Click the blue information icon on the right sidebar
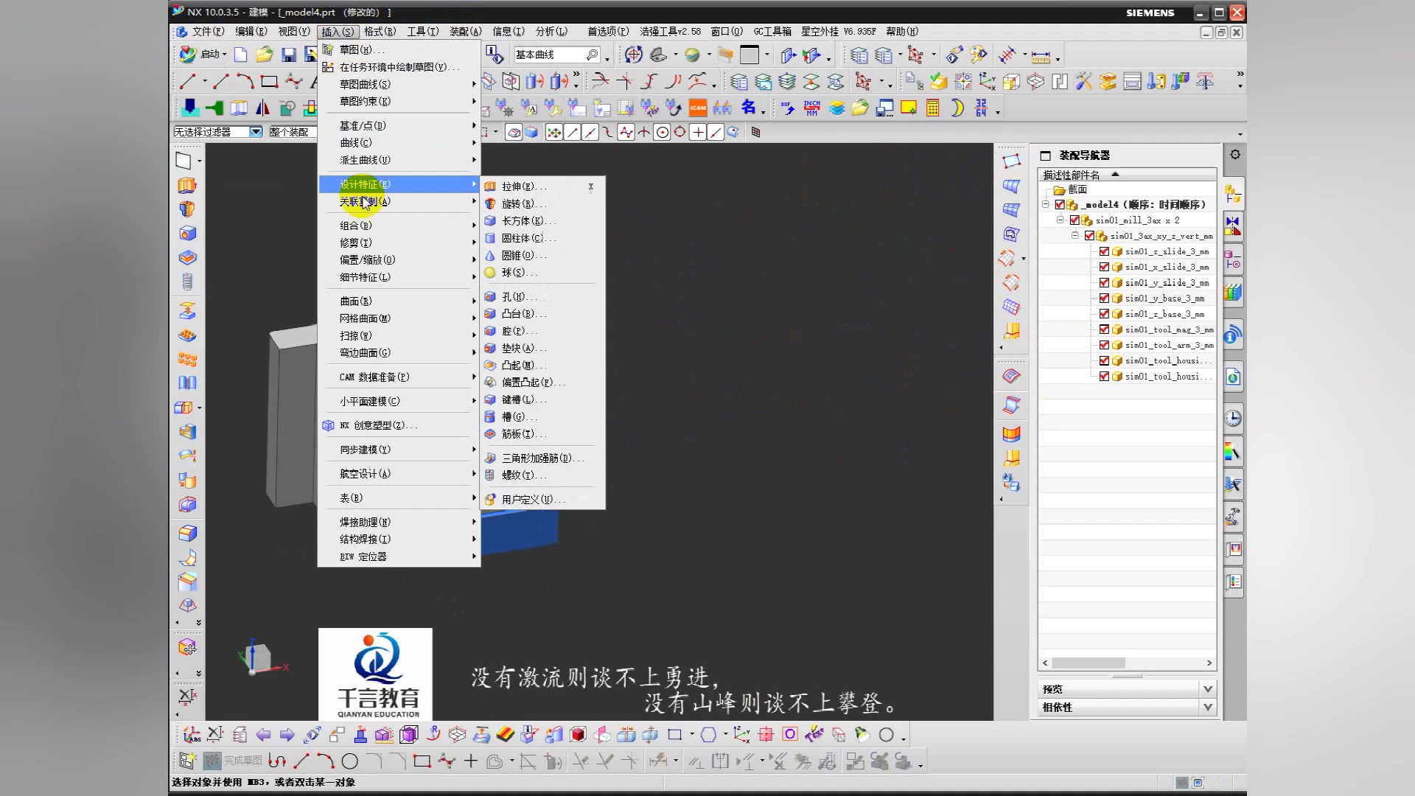This screenshot has height=796, width=1415. pos(1231,334)
